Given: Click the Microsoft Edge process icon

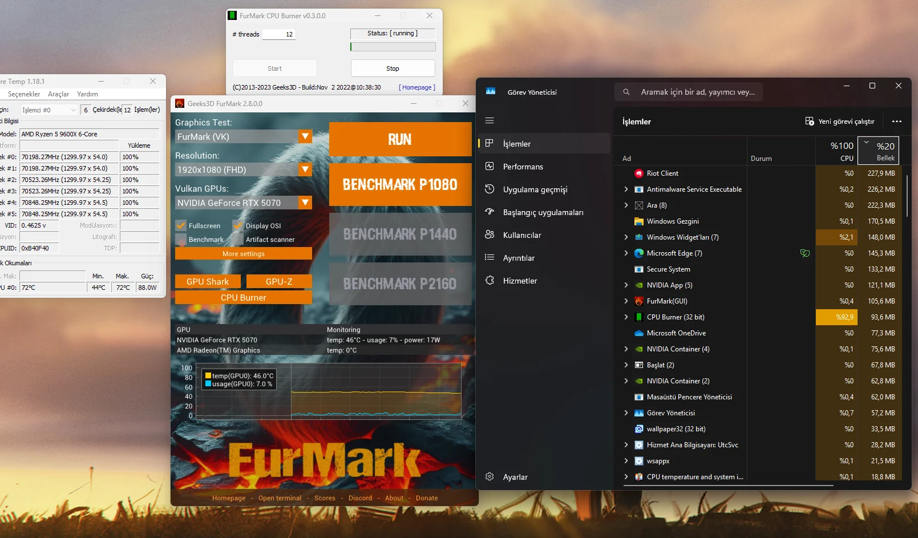Looking at the screenshot, I should (639, 253).
